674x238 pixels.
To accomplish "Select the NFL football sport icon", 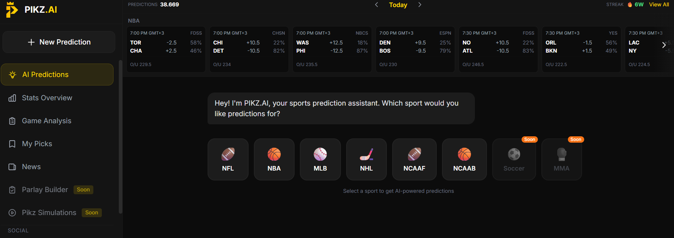I will (228, 154).
